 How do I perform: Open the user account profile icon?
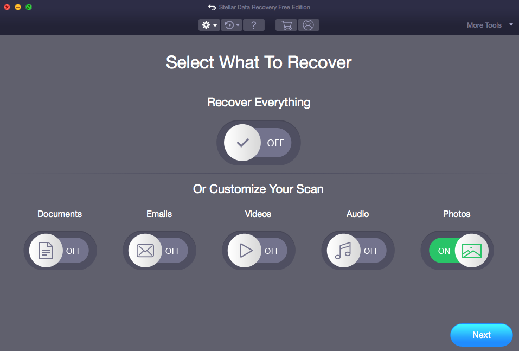tap(309, 25)
